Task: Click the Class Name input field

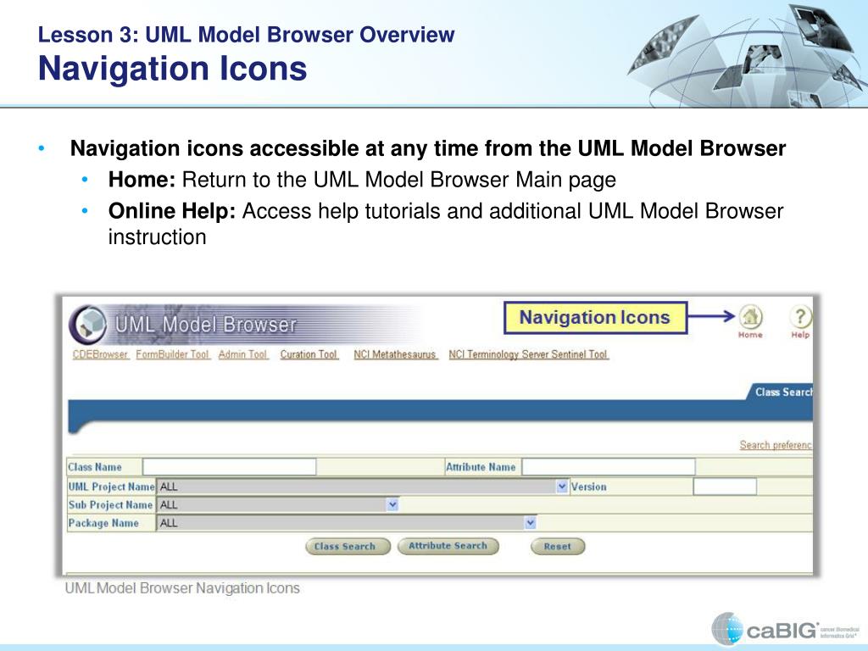Action: [229, 467]
